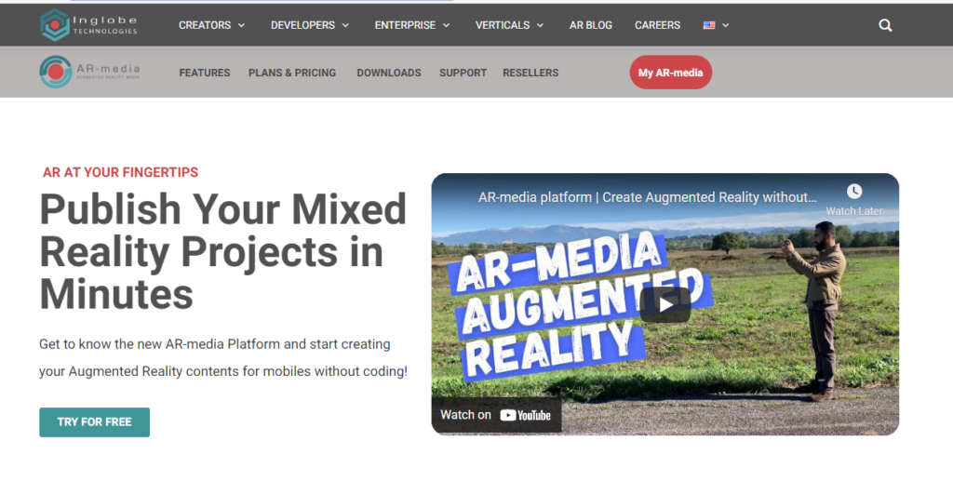Expand the Enterprise menu chevron
The width and height of the screenshot is (953, 481).
(x=446, y=25)
